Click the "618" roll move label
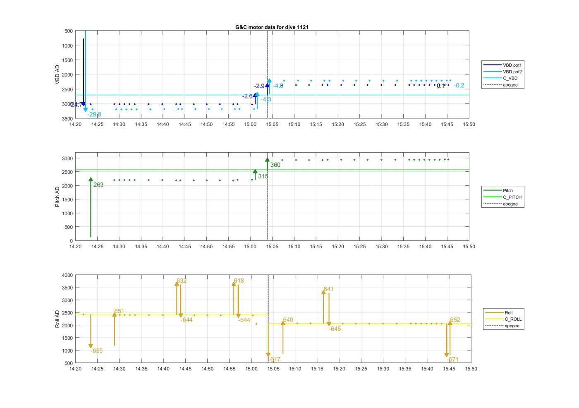 239,281
